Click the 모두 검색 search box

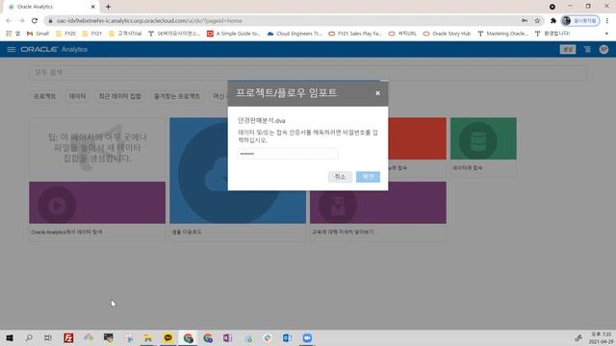308,73
